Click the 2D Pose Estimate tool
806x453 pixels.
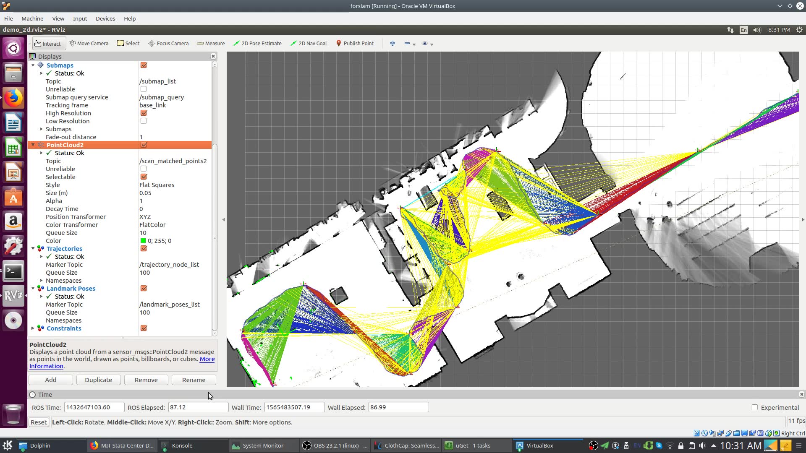point(257,43)
